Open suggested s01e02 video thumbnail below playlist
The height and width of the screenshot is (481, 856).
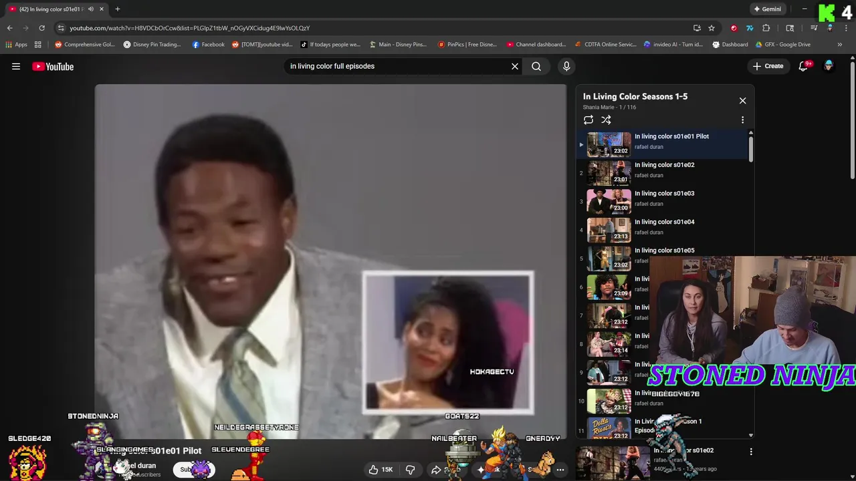click(x=612, y=463)
